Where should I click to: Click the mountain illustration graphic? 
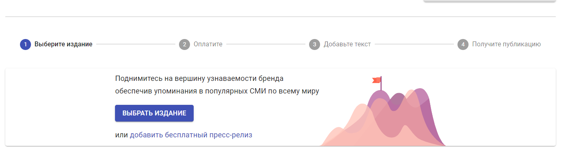(383, 111)
